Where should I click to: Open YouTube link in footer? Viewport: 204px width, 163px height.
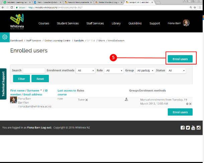pos(193,128)
